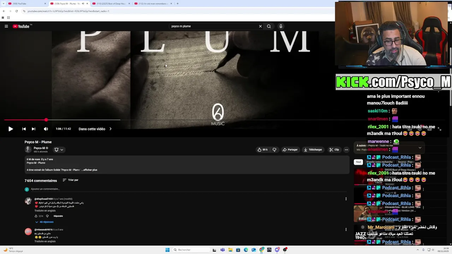Open the site information icon in address bar
The height and width of the screenshot is (254, 452).
point(24,11)
